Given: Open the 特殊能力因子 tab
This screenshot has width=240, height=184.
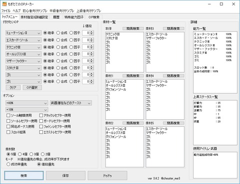Looking at the screenshot, I should tap(74, 17).
